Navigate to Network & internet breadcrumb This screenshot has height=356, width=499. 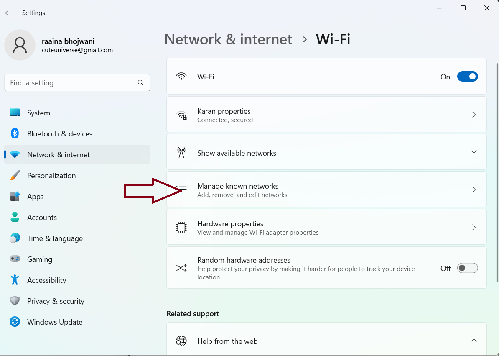tap(228, 39)
